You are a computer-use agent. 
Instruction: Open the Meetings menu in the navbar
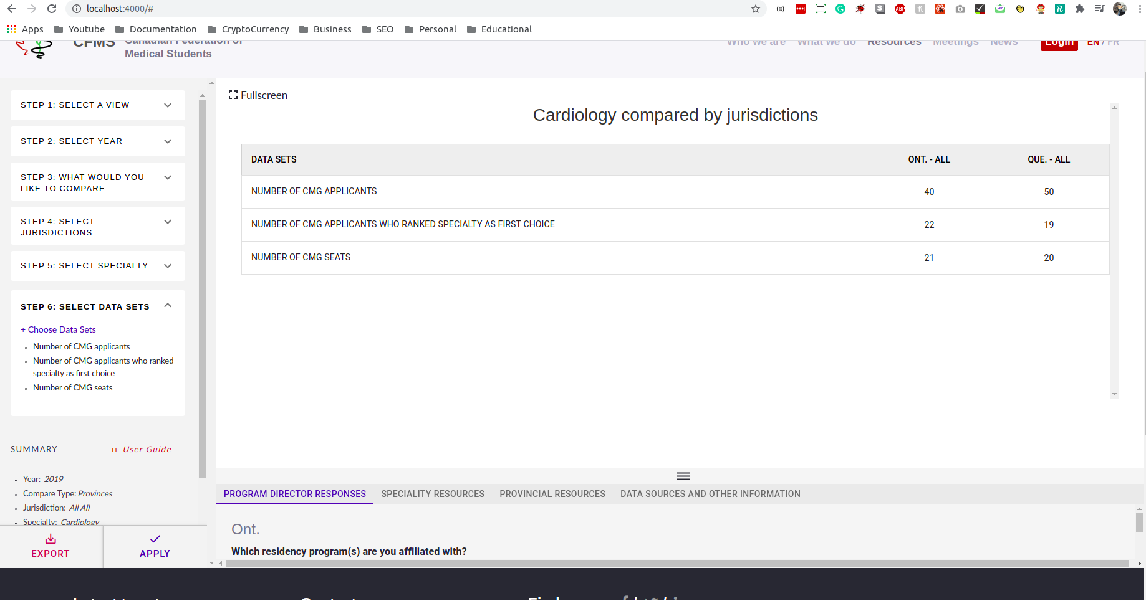955,41
